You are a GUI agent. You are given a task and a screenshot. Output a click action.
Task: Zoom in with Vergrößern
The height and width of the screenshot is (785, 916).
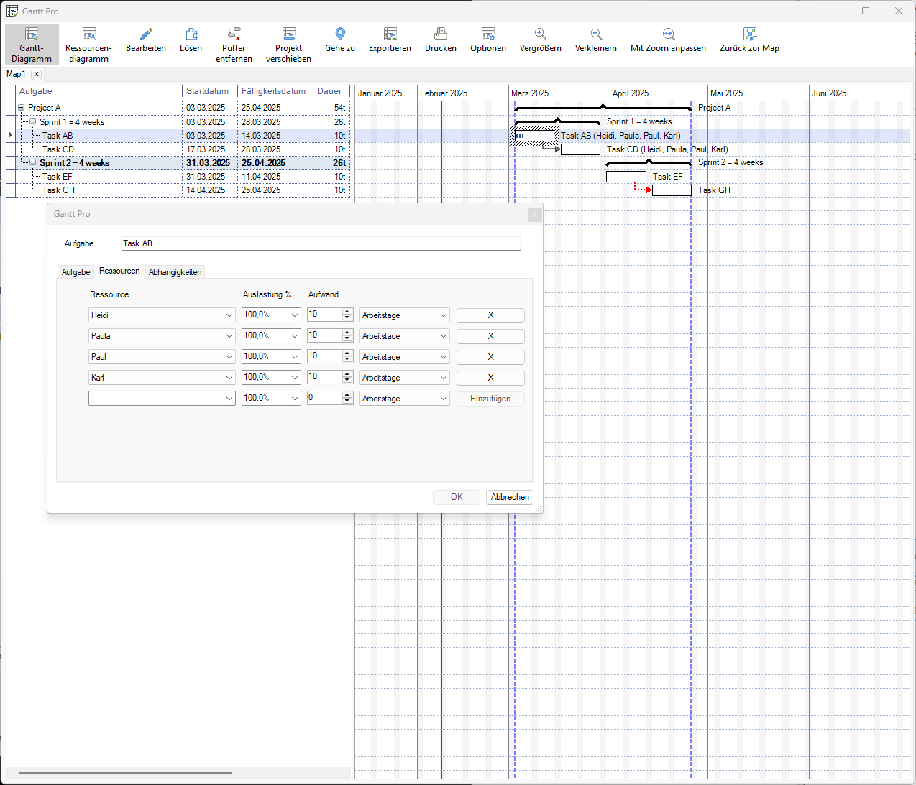[x=541, y=40]
